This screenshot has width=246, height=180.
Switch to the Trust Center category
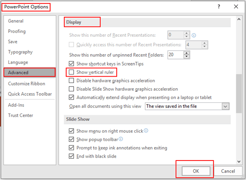coord(20,115)
